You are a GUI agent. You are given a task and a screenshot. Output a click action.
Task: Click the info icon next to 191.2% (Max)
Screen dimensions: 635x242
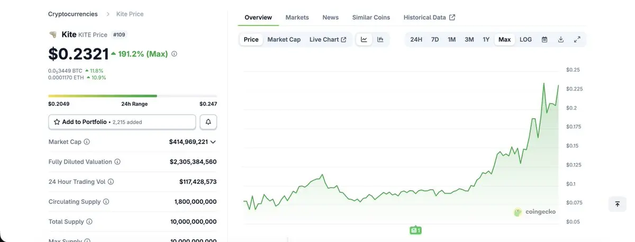(x=174, y=54)
